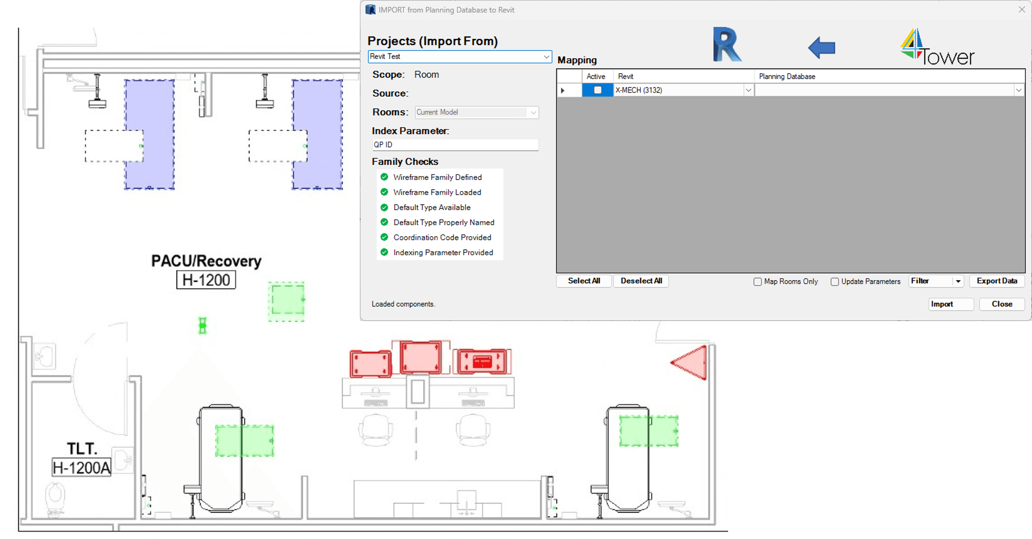Click the Revit R logo icon
Image resolution: width=1032 pixels, height=539 pixels.
(727, 45)
